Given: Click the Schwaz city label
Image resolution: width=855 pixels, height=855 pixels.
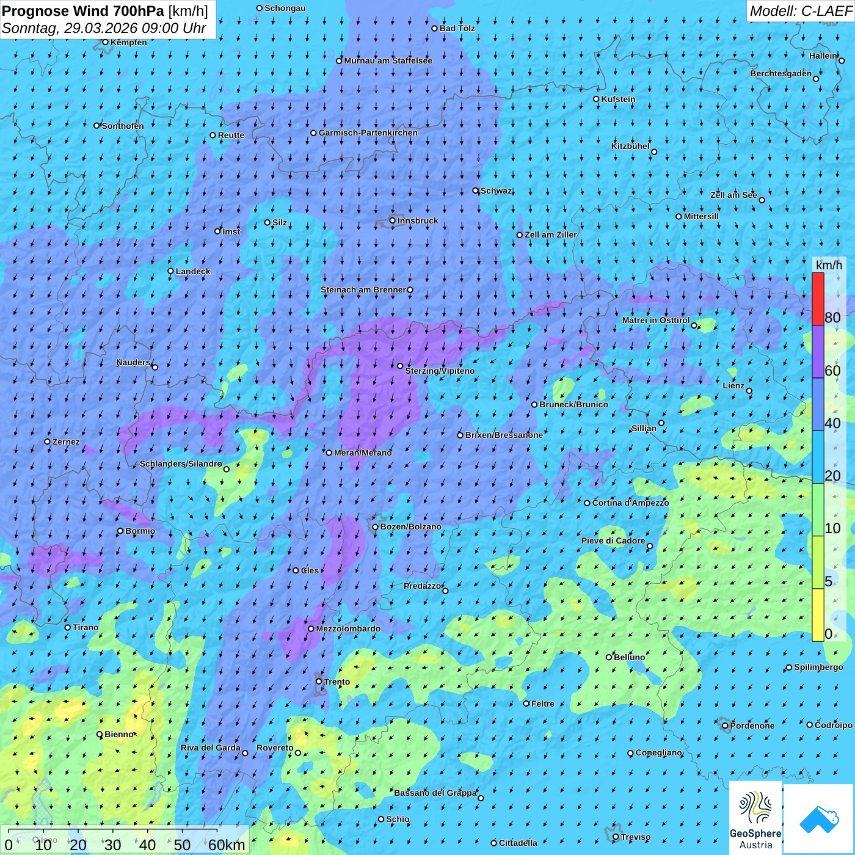Looking at the screenshot, I should tap(496, 191).
